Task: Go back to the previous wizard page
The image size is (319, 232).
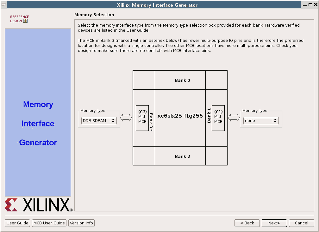Action: pos(247,223)
